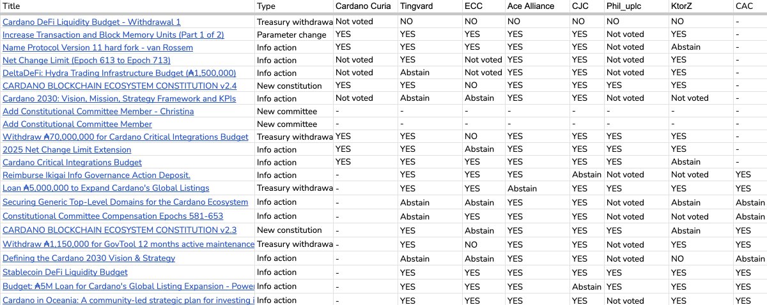The height and width of the screenshot is (305, 767).
Task: Open DeltaDeFi Hydra Trading Infrastructure Budget link
Action: 120,73
